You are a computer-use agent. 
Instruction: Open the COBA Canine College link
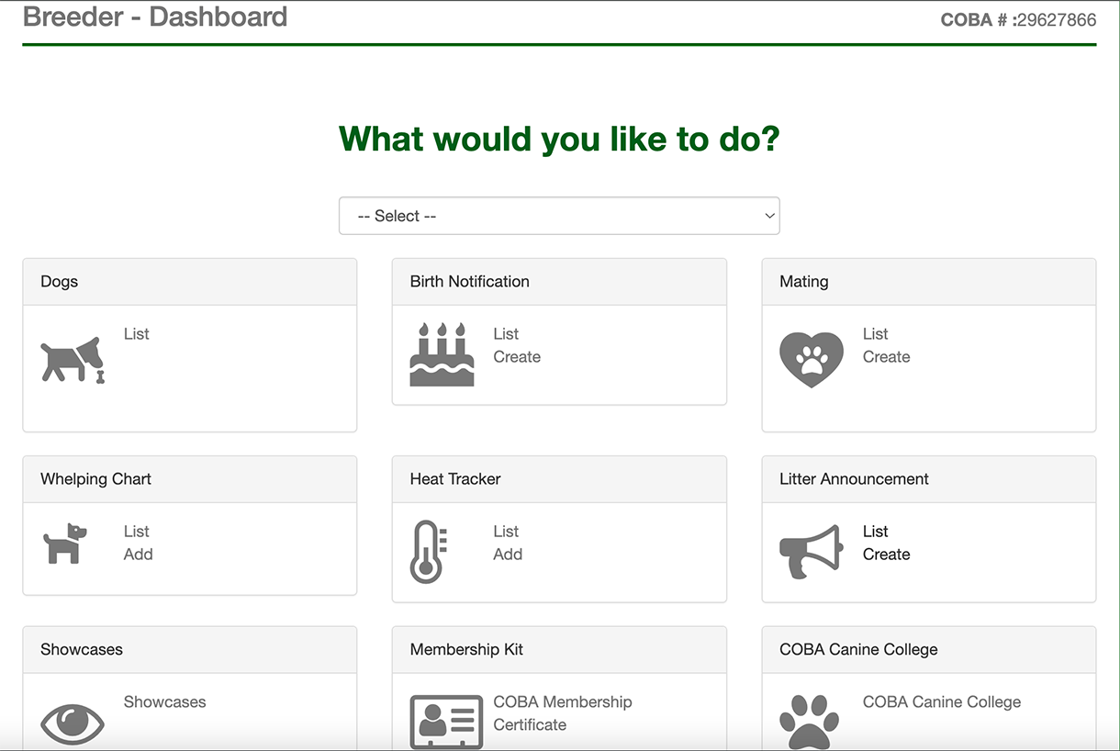click(941, 702)
